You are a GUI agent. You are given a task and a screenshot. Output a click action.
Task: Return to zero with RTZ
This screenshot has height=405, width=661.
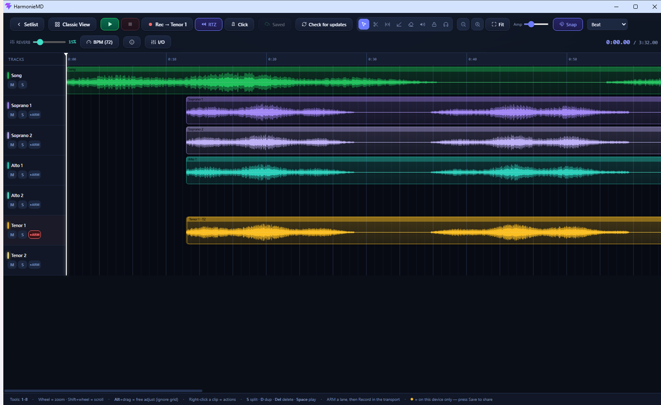209,24
